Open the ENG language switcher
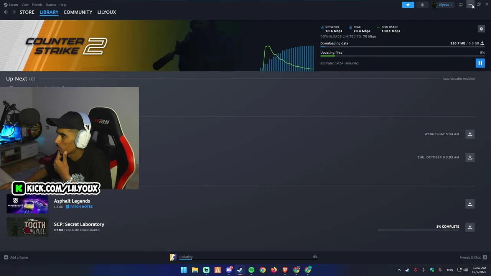Image resolution: width=491 pixels, height=276 pixels. point(450,270)
